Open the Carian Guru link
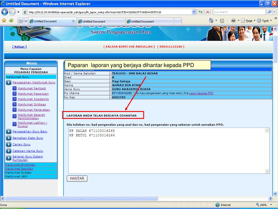 (21, 145)
